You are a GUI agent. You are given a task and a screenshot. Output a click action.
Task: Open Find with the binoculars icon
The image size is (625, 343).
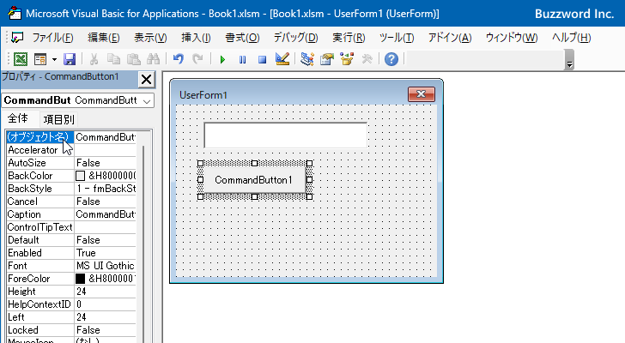coord(153,59)
